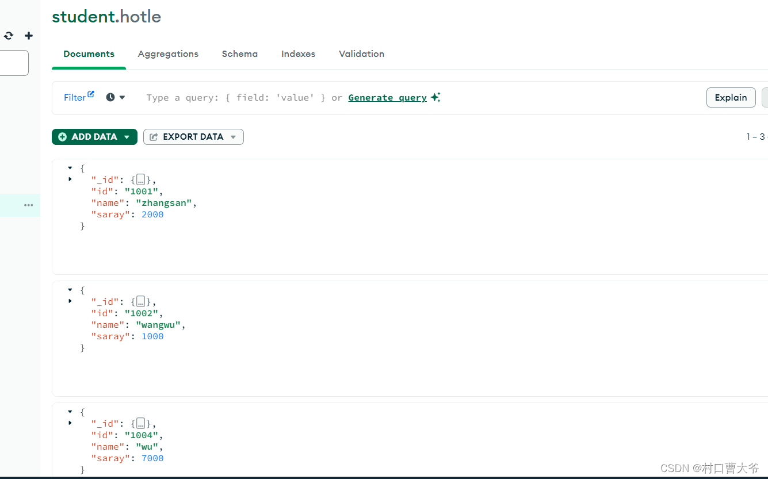This screenshot has height=479, width=768.
Task: Click the Generate query link
Action: pos(387,98)
